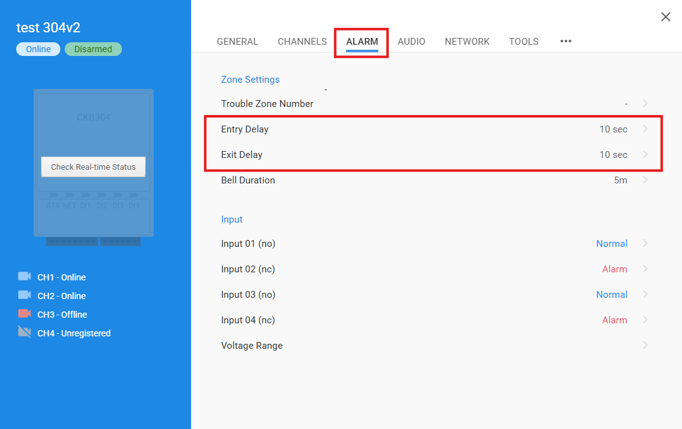This screenshot has width=682, height=429.
Task: Click the Normal status of Input 01
Action: coord(611,244)
